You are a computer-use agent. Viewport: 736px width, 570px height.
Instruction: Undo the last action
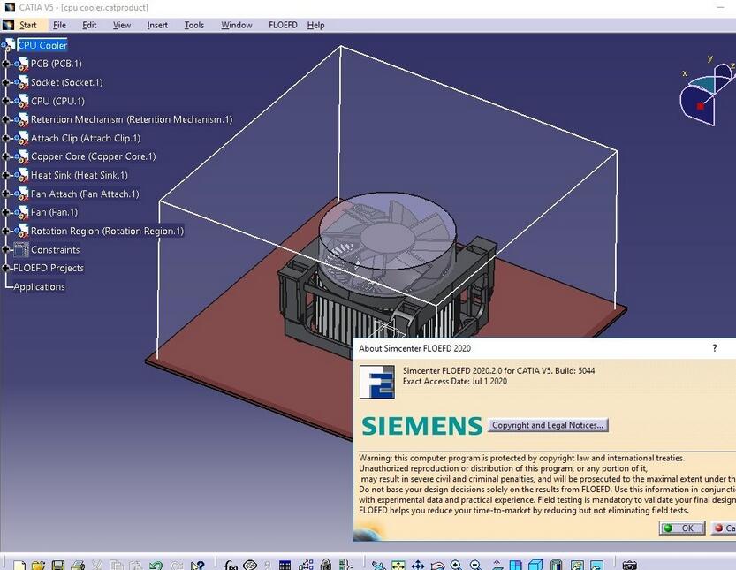(156, 565)
